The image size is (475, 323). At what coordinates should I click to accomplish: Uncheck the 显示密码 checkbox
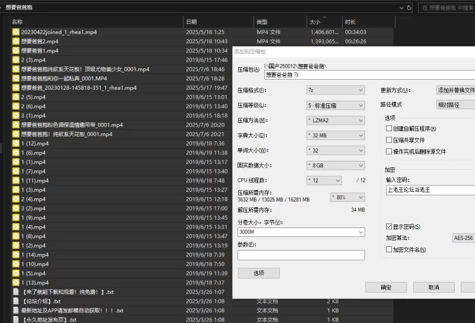pos(388,227)
